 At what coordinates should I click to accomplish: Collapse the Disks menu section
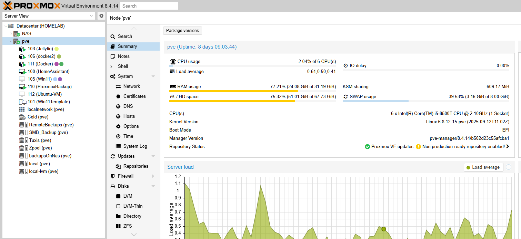(x=153, y=186)
